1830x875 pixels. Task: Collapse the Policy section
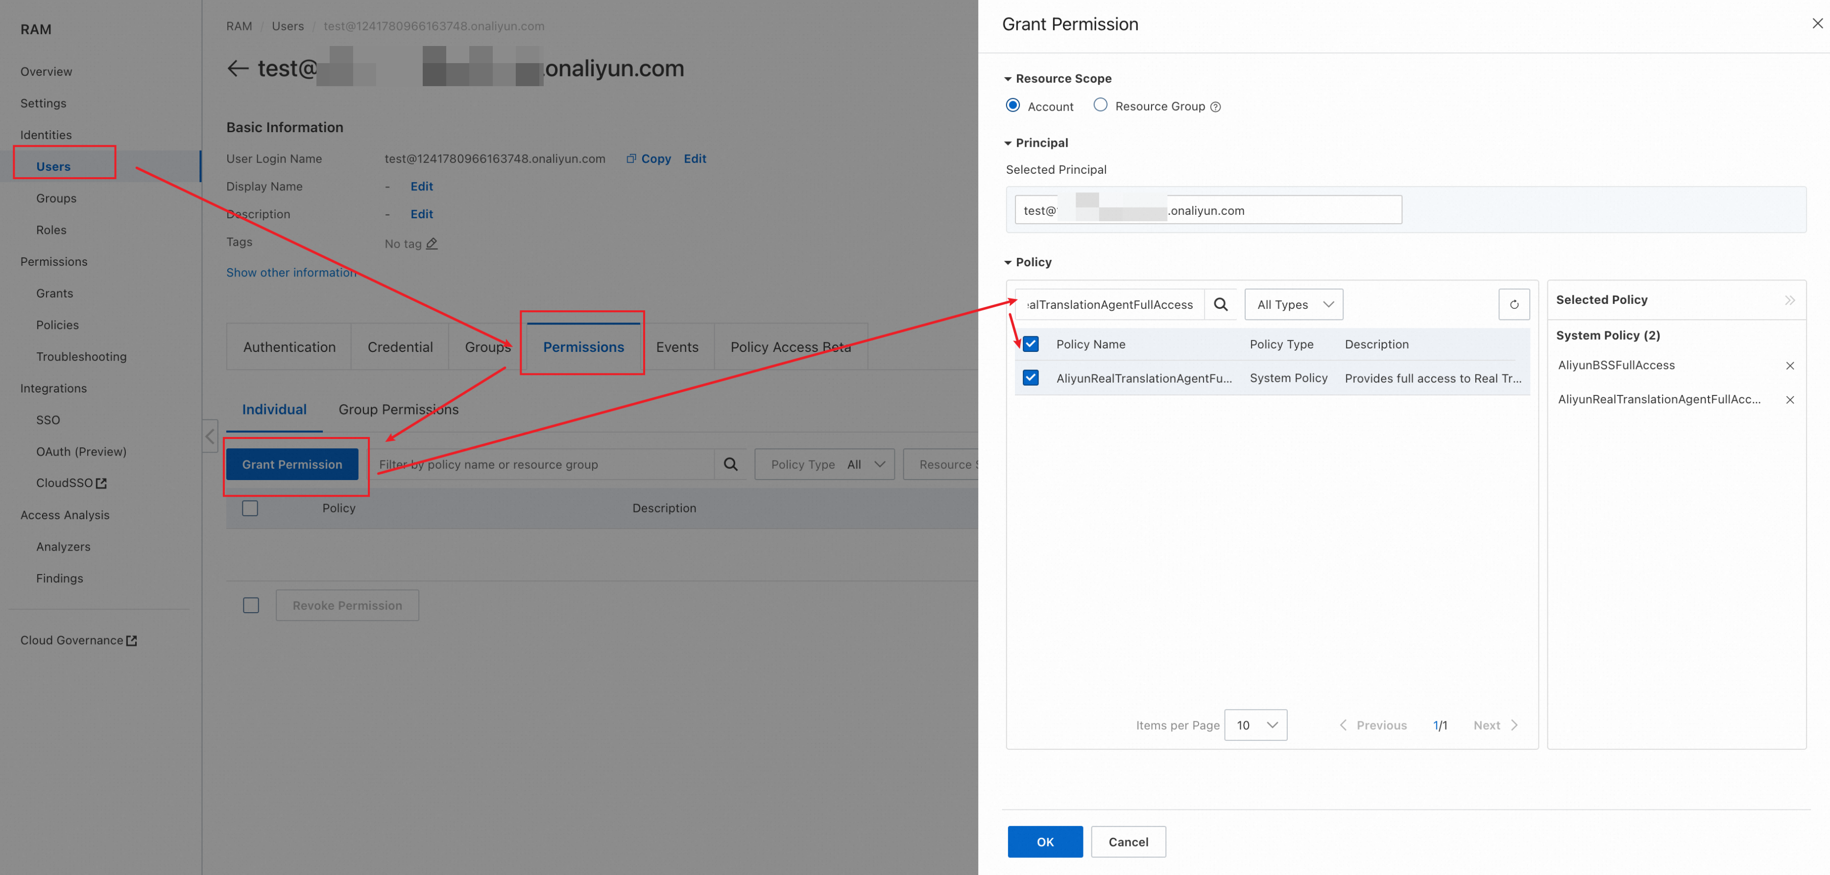coord(1008,263)
